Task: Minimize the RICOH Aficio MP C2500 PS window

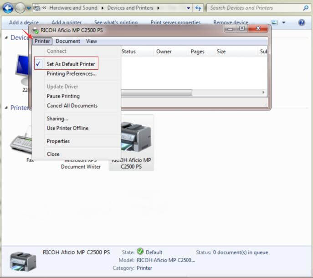Action: (230, 29)
